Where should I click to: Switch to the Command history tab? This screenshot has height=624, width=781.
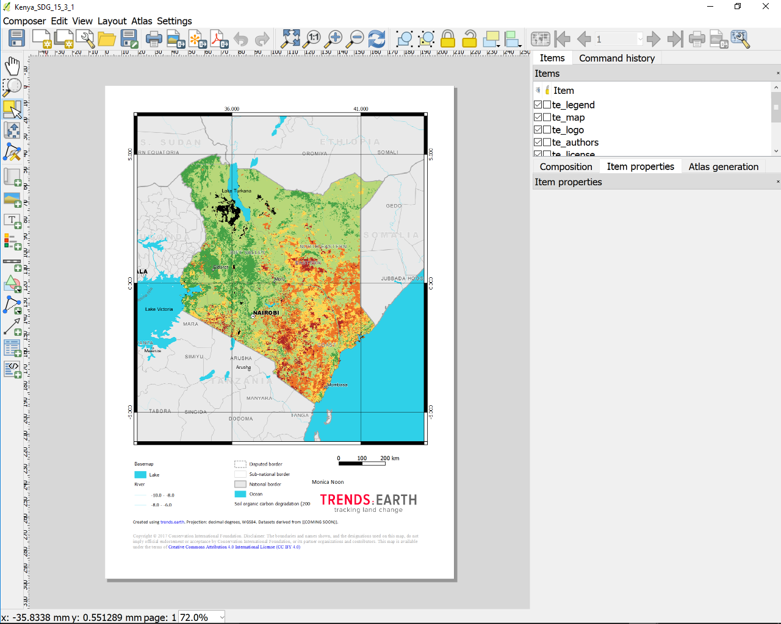pos(616,58)
